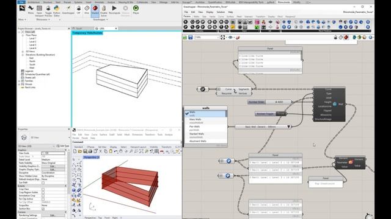Open the Rhino Curve menu
Image resolution: width=391 pixels, height=219 pixels.
pos(94,134)
